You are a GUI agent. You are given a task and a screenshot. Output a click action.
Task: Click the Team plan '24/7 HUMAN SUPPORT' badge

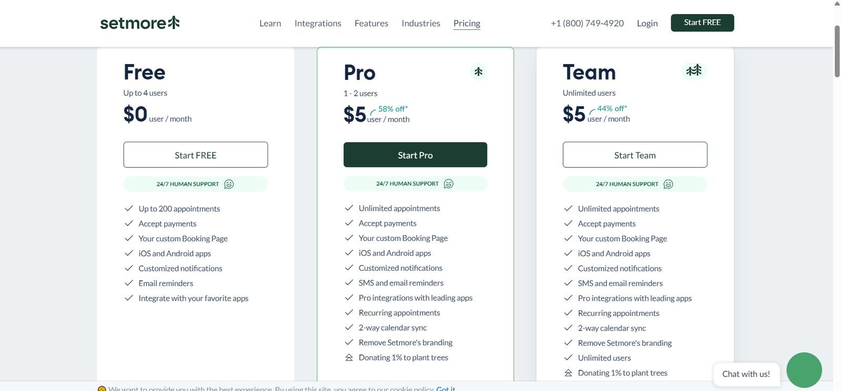point(635,184)
